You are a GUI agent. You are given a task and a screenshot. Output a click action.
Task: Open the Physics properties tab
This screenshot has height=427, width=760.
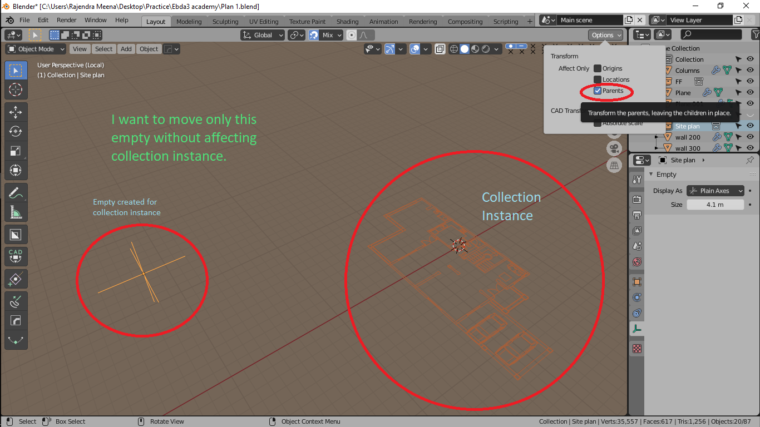tap(637, 297)
